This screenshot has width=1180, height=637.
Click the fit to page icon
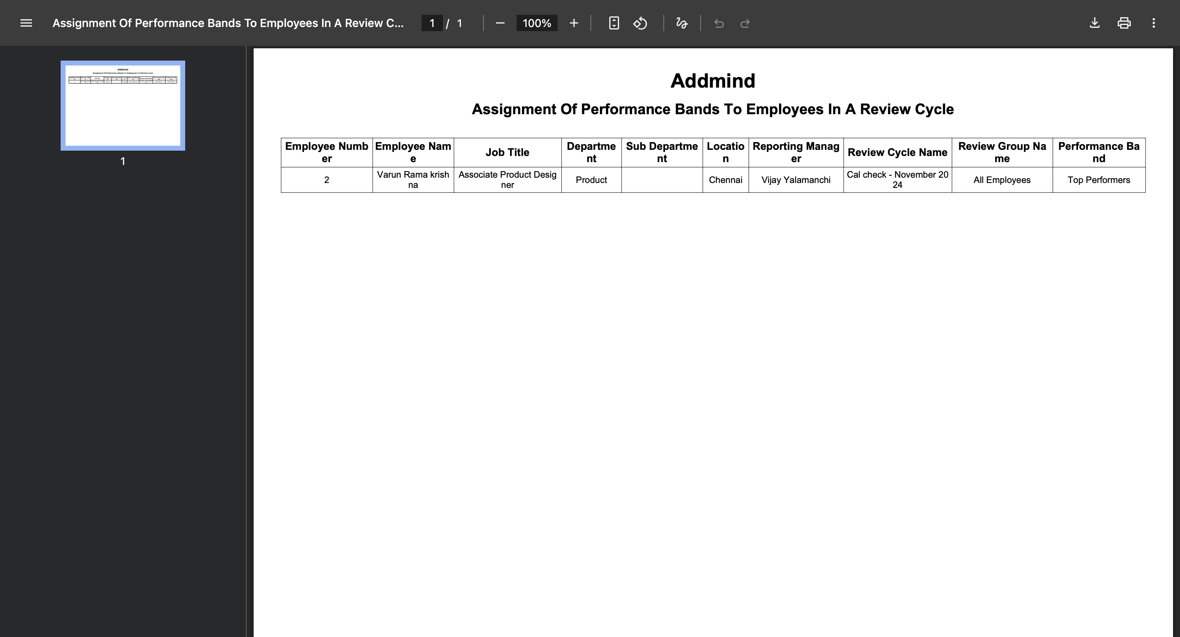[x=614, y=23]
